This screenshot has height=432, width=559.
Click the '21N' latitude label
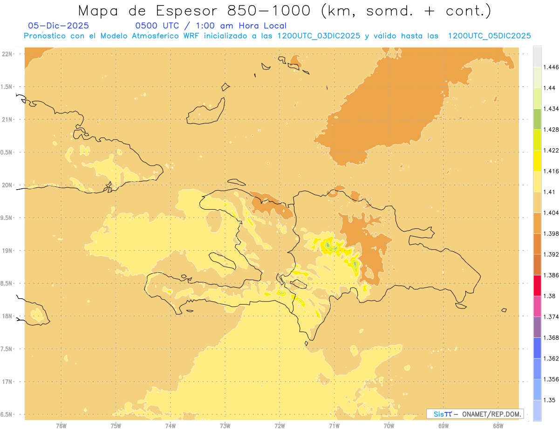tap(7, 119)
